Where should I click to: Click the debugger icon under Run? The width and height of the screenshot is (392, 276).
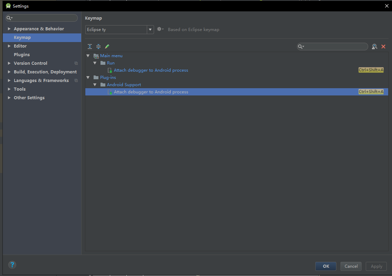click(x=110, y=70)
